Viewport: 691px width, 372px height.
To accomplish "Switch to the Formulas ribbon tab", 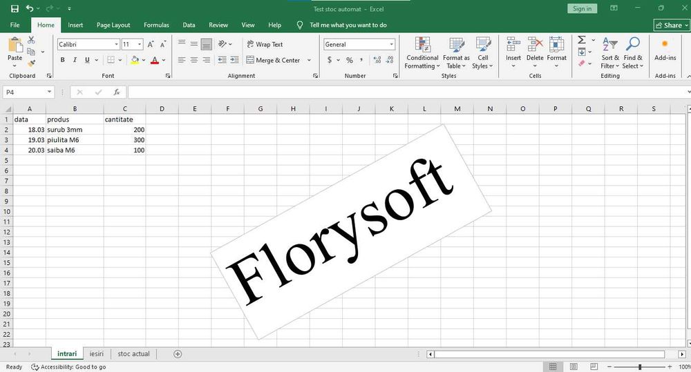I will coord(156,25).
